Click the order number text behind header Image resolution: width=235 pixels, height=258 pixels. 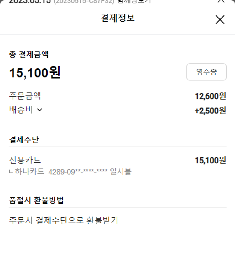coord(84,2)
